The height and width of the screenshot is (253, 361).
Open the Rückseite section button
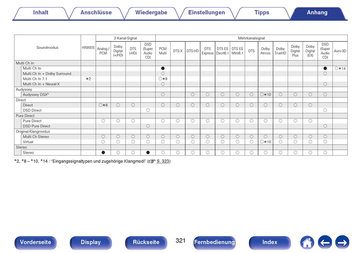point(146,242)
